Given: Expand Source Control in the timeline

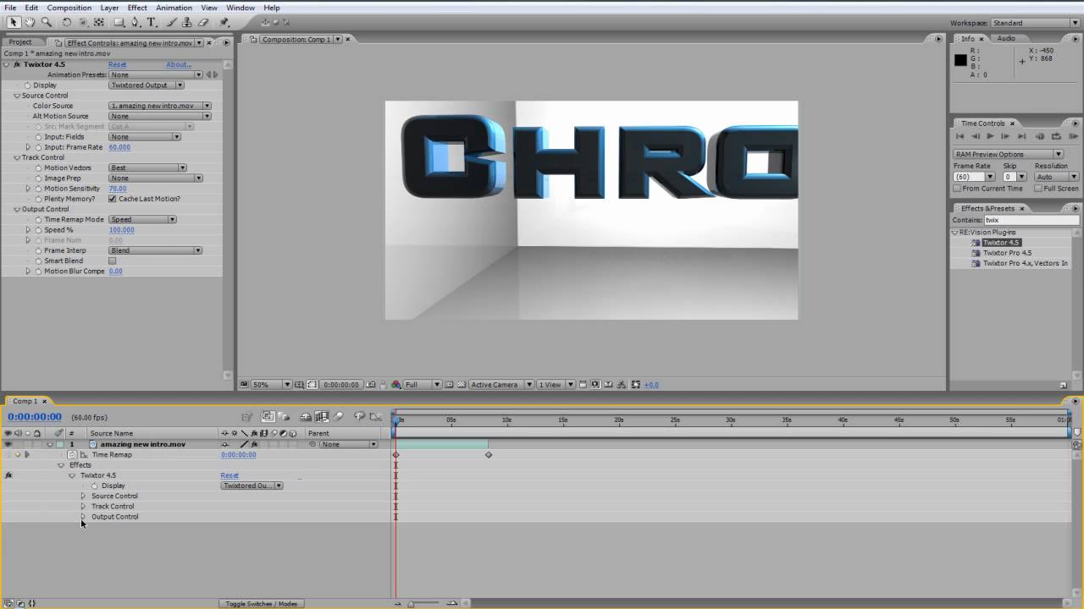Looking at the screenshot, I should click(x=83, y=497).
